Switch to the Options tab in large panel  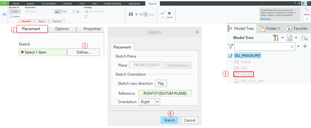tap(62, 29)
